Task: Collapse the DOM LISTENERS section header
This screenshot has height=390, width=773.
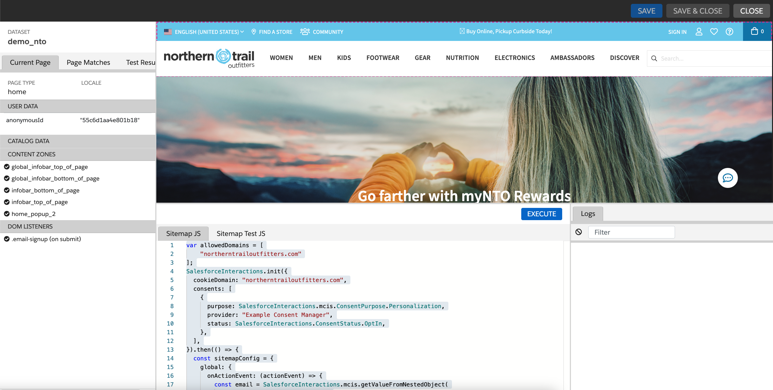Action: (78, 227)
